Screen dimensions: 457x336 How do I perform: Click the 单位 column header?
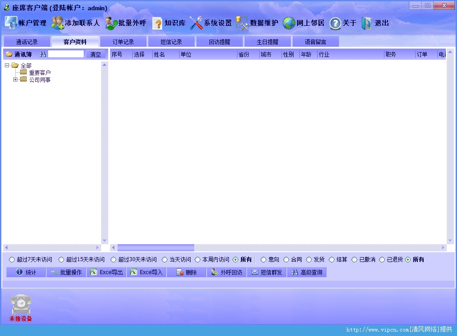(x=208, y=54)
